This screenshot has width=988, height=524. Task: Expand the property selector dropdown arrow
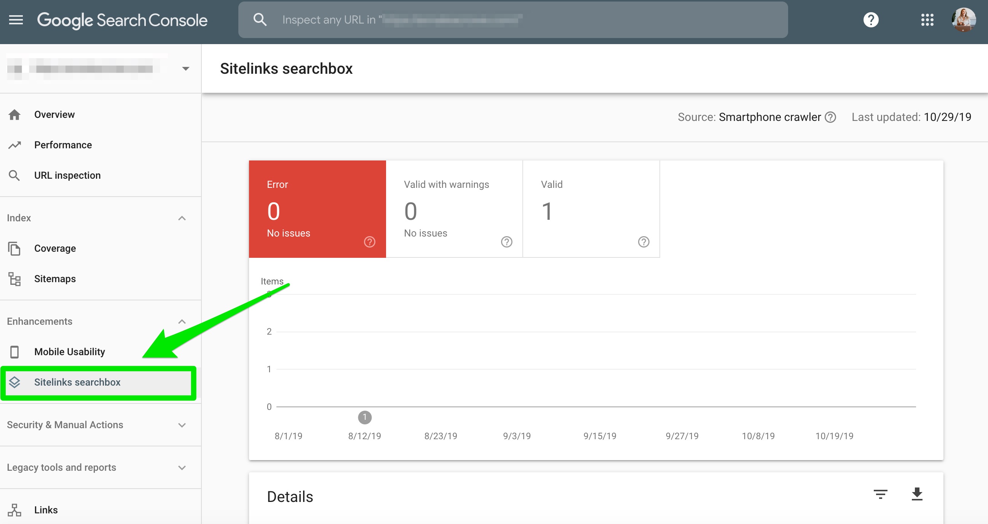[186, 69]
